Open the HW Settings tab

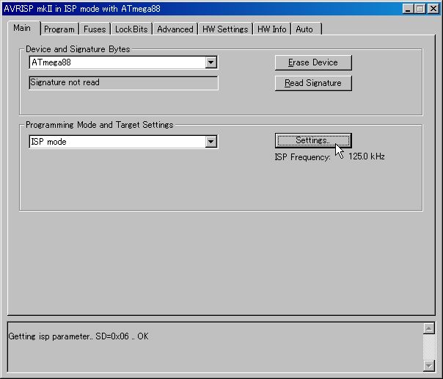pyautogui.click(x=225, y=29)
